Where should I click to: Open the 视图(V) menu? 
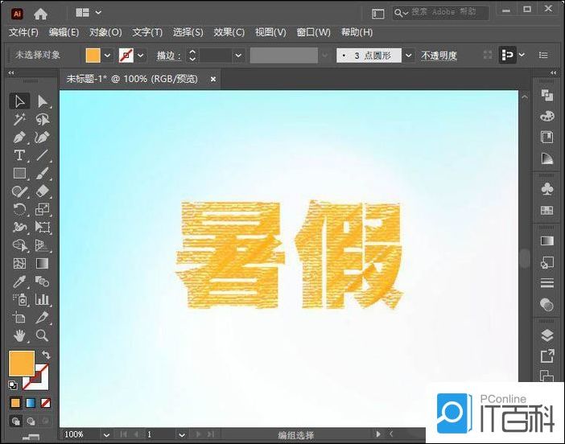click(x=270, y=32)
